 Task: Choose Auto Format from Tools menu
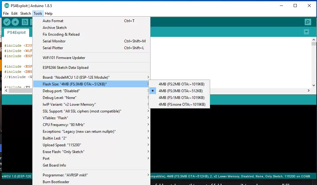pyautogui.click(x=91, y=21)
